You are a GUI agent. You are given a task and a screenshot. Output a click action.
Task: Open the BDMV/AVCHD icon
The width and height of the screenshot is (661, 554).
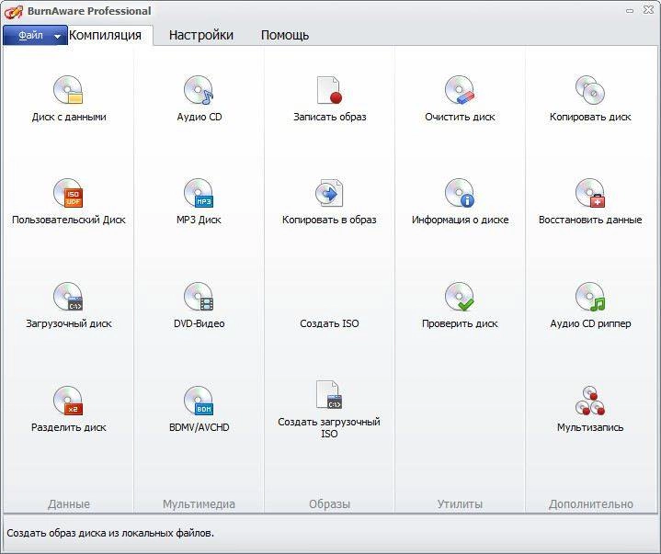click(x=199, y=401)
